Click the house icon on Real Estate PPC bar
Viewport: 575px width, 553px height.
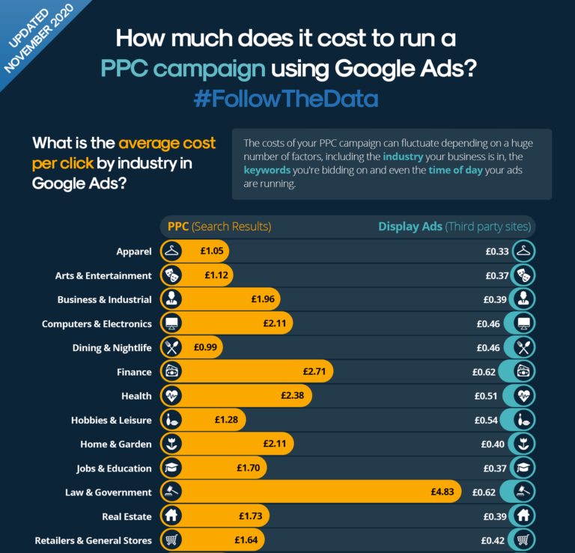click(171, 516)
